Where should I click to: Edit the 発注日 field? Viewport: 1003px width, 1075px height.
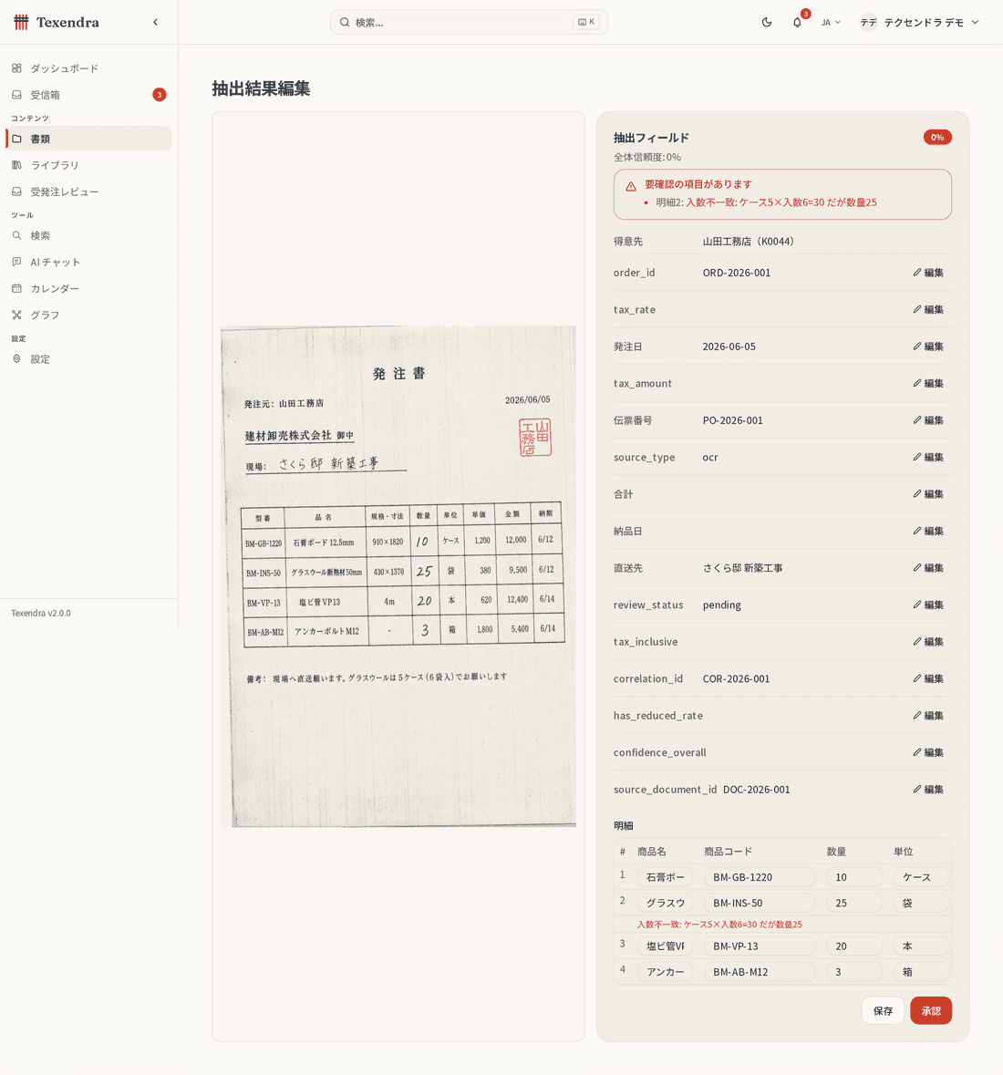point(928,346)
